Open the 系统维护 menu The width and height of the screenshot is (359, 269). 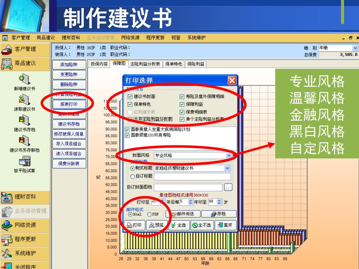(196, 38)
